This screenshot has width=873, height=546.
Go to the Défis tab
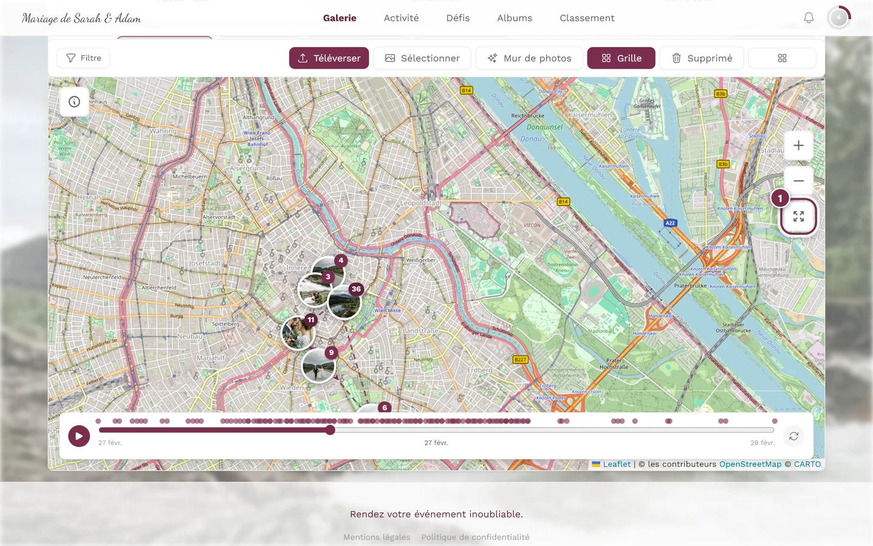(x=458, y=18)
